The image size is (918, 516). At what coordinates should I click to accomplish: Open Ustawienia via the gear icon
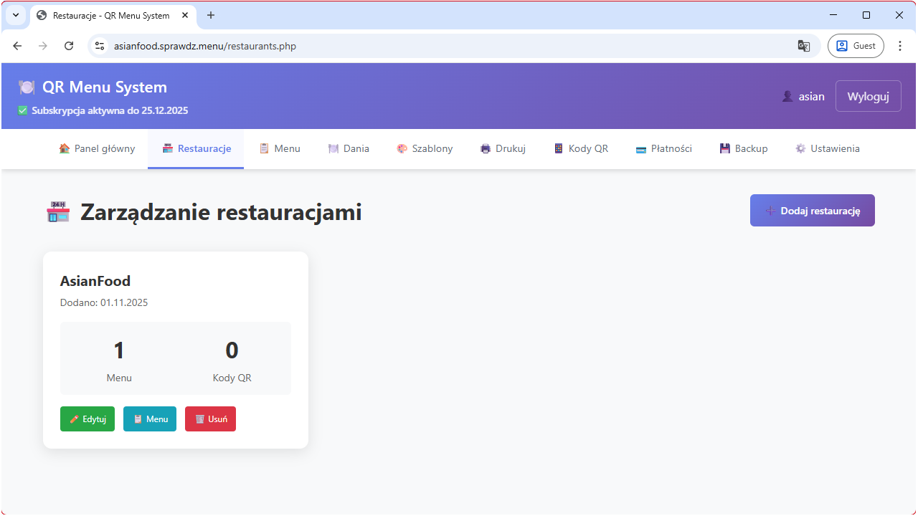tap(800, 148)
